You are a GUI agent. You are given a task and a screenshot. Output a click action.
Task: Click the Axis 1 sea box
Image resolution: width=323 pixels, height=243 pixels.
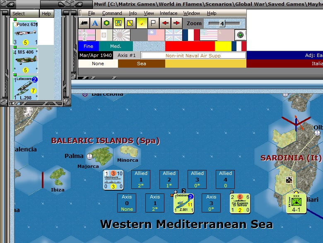(155, 203)
